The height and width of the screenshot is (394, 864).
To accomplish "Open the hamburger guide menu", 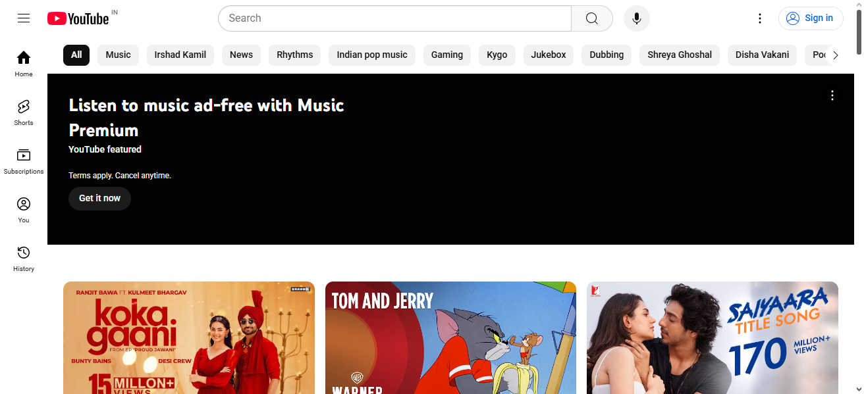I will (24, 18).
